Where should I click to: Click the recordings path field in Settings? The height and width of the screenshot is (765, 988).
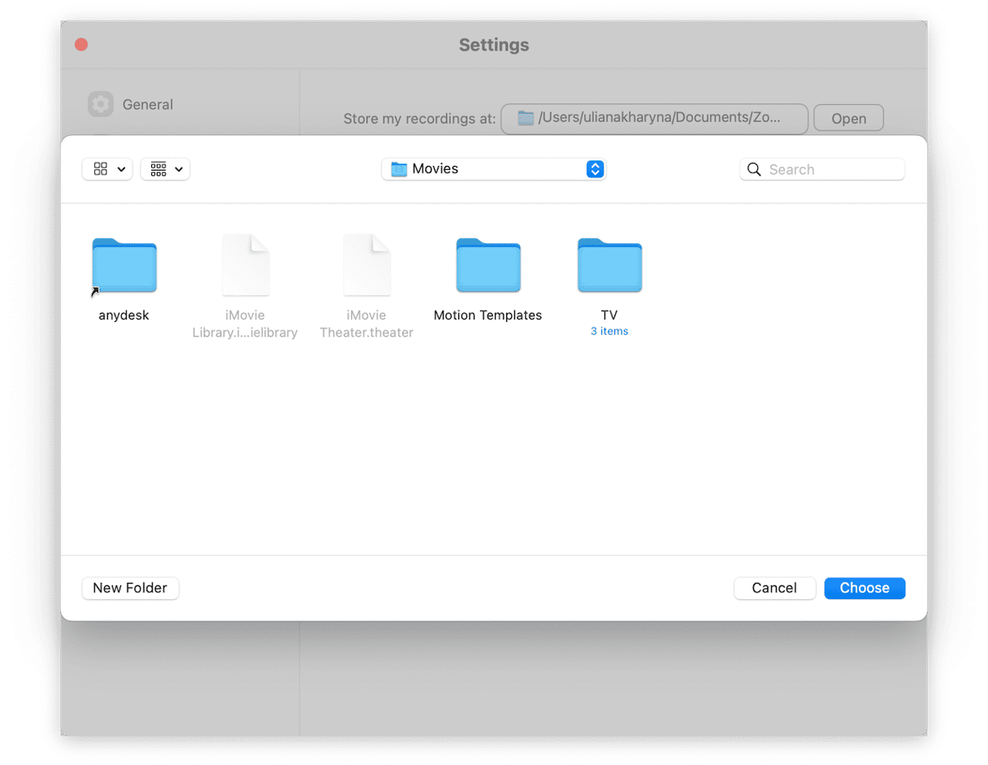654,119
